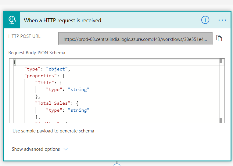Click the "string" value under Title
Viewport: 233px width, 166px height.
click(x=79, y=89)
